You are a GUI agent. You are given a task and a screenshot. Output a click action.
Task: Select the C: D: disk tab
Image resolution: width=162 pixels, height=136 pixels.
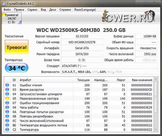pyautogui.click(x=12, y=22)
